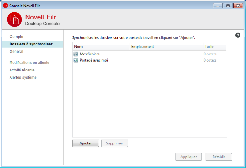246x168 pixels.
Task: Sort list by Nom column header
Action: tap(101, 47)
